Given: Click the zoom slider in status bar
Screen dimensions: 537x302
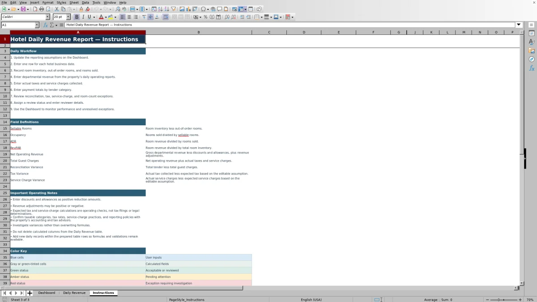Looking at the screenshot, I should coord(504,300).
